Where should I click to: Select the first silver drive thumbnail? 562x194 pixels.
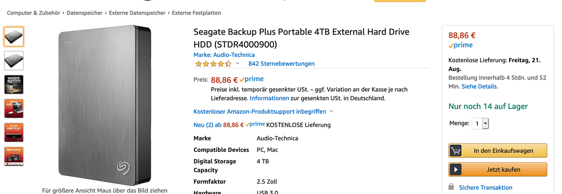pyautogui.click(x=14, y=36)
